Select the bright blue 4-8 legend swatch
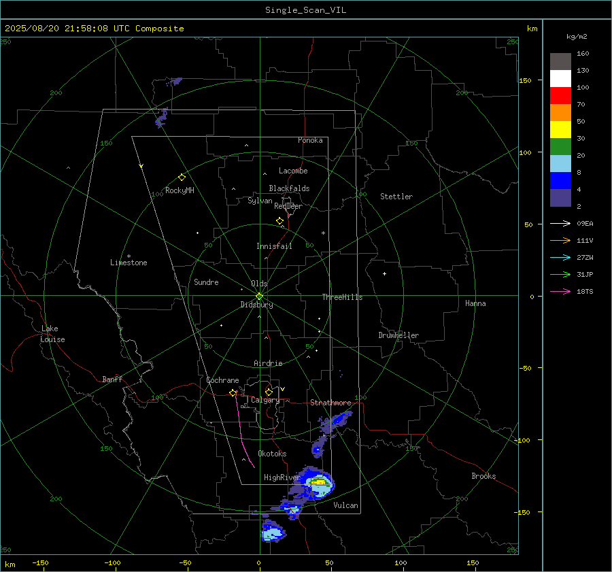Screen dimensions: 612x572 [560, 181]
